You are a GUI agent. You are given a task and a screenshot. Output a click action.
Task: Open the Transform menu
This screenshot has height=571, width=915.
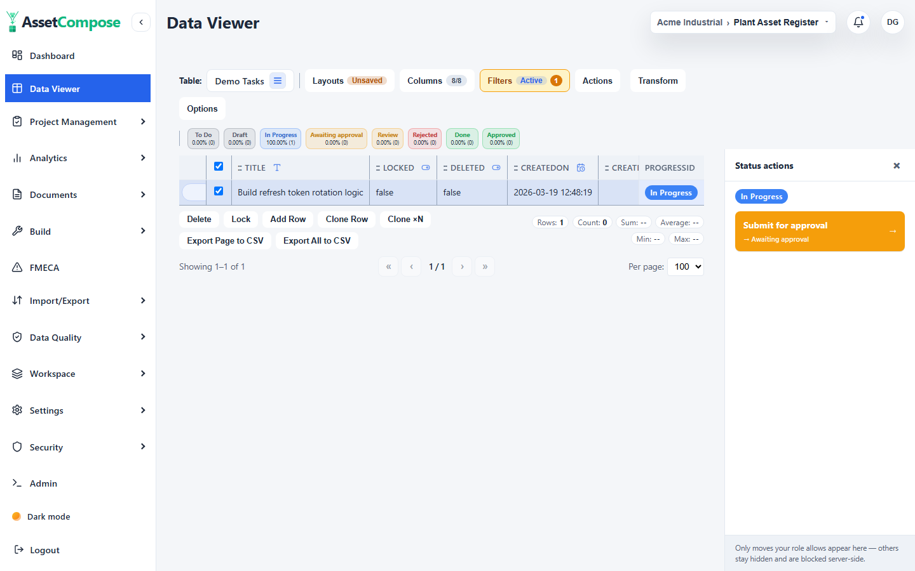[x=658, y=81]
